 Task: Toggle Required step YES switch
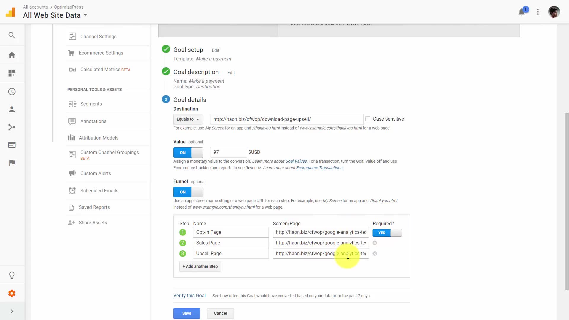pos(387,233)
